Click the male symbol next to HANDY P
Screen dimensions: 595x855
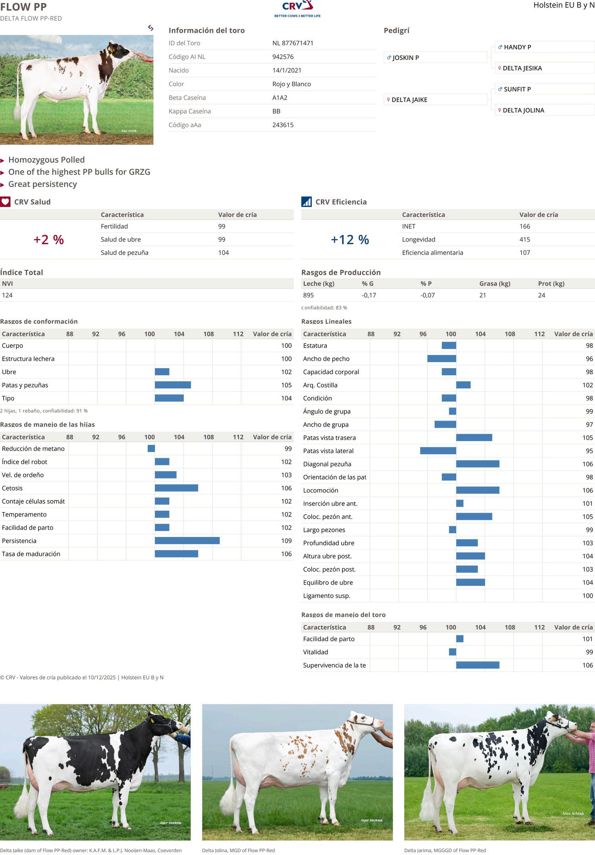point(500,47)
